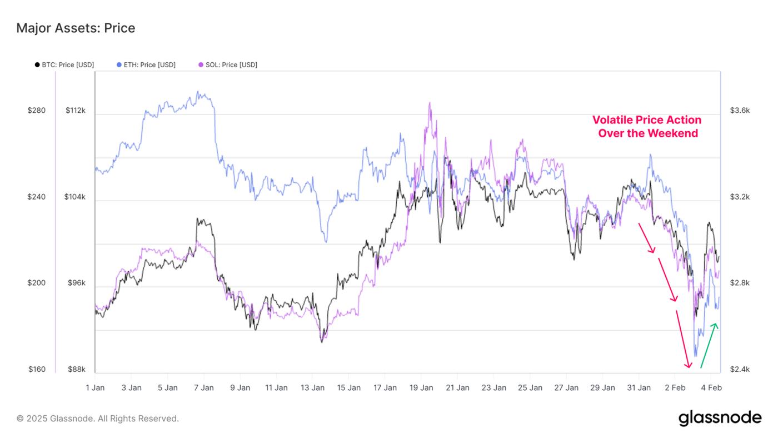This screenshot has height=438, width=778.
Task: Click the black BTC legend dot
Action: [x=37, y=65]
